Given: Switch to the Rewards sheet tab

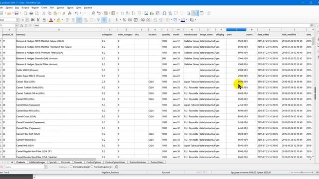Looking at the screenshot, I should (78, 162).
